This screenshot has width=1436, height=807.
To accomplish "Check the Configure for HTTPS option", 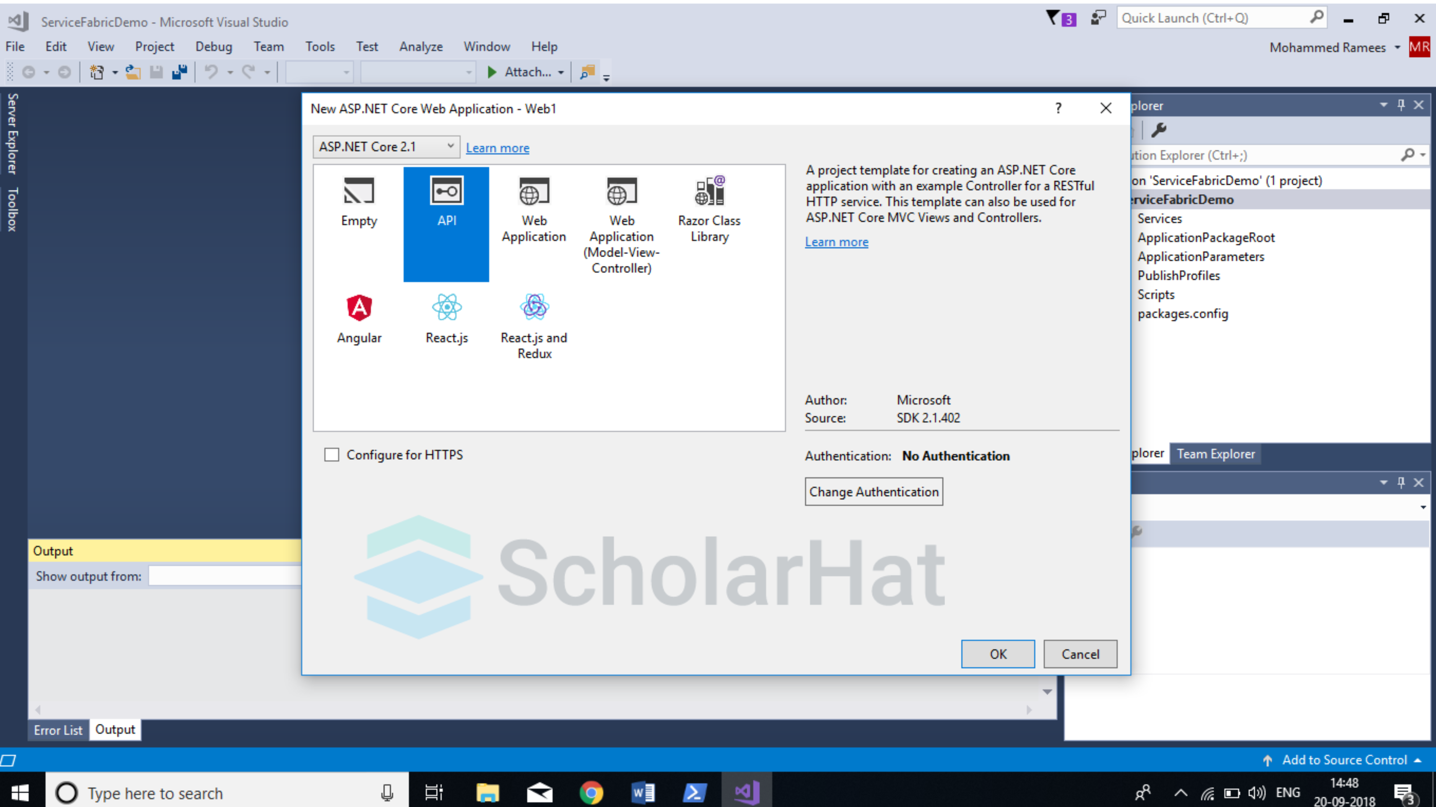I will [x=332, y=454].
